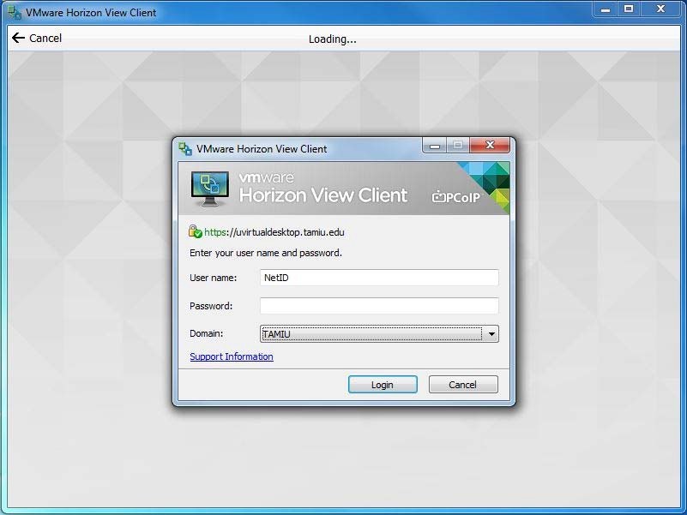Click the PCoIP logo in banner
Viewport: 687px width, 515px height.
[x=455, y=197]
